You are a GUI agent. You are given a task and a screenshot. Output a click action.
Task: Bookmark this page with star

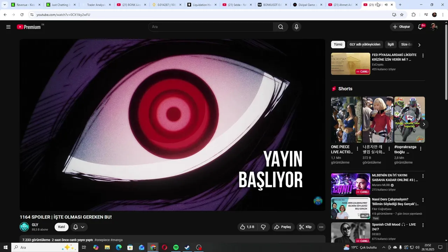coord(402,15)
